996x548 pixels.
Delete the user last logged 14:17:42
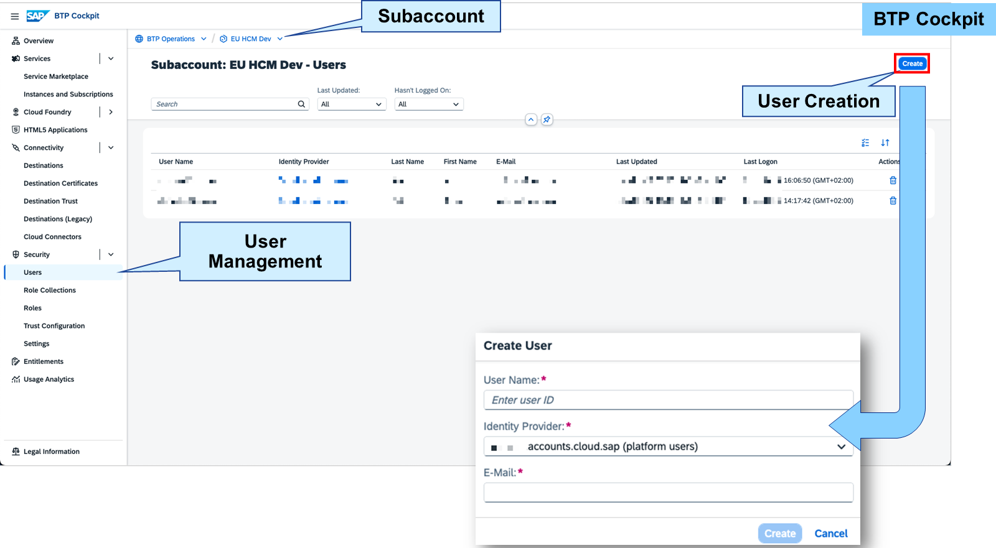click(x=893, y=201)
